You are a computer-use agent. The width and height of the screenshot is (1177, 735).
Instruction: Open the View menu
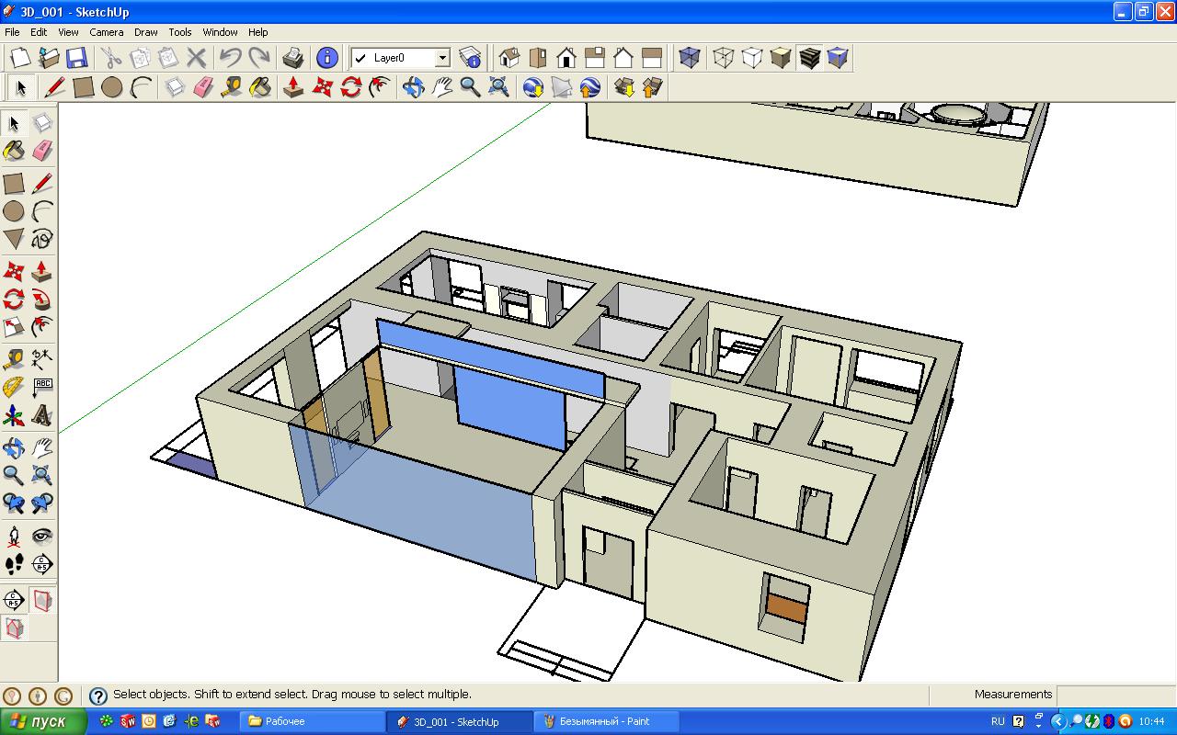(68, 32)
